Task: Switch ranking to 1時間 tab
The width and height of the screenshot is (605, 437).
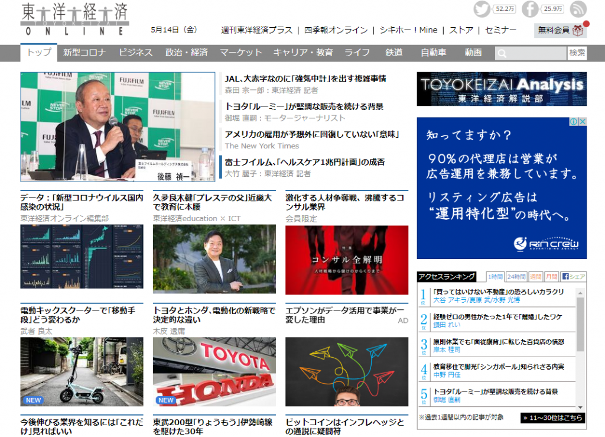Action: point(496,277)
